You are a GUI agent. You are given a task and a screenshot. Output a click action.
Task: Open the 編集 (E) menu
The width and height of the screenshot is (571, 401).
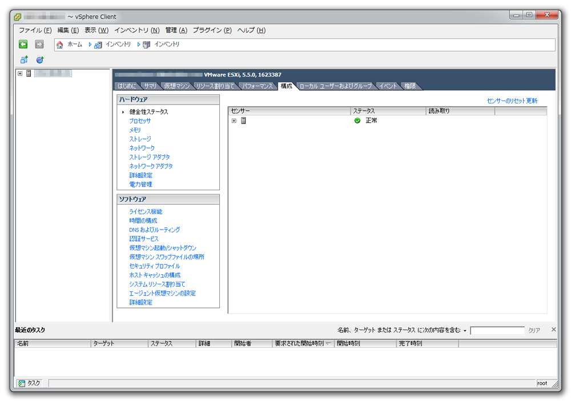[68, 30]
